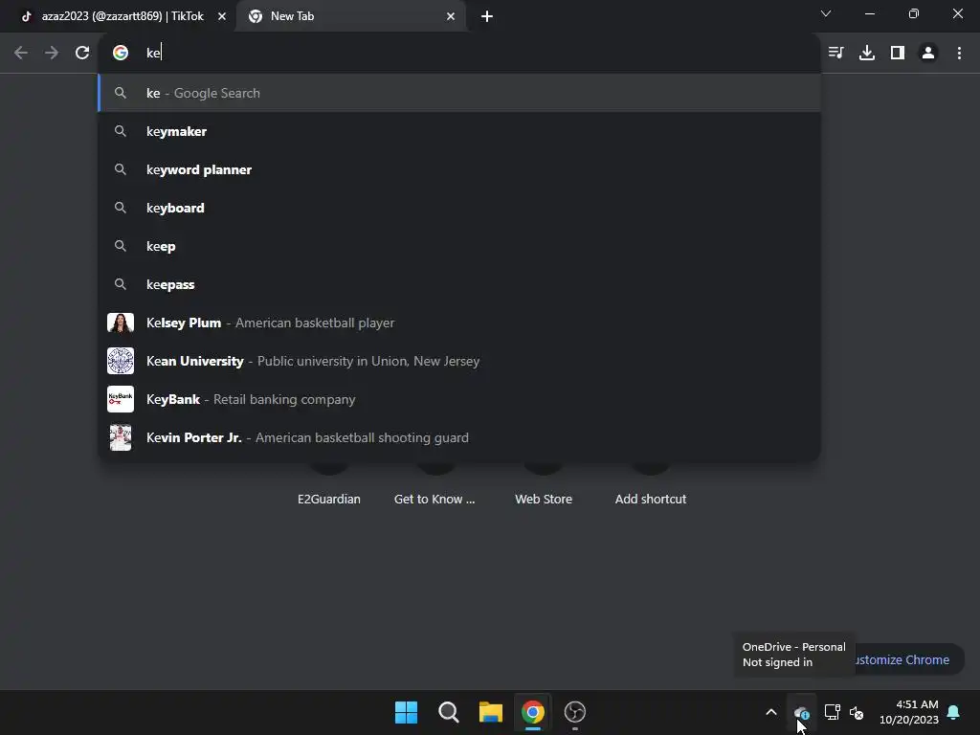Screen dimensions: 980x735
Task: Open File Explorer from the taskbar
Action: (x=491, y=712)
